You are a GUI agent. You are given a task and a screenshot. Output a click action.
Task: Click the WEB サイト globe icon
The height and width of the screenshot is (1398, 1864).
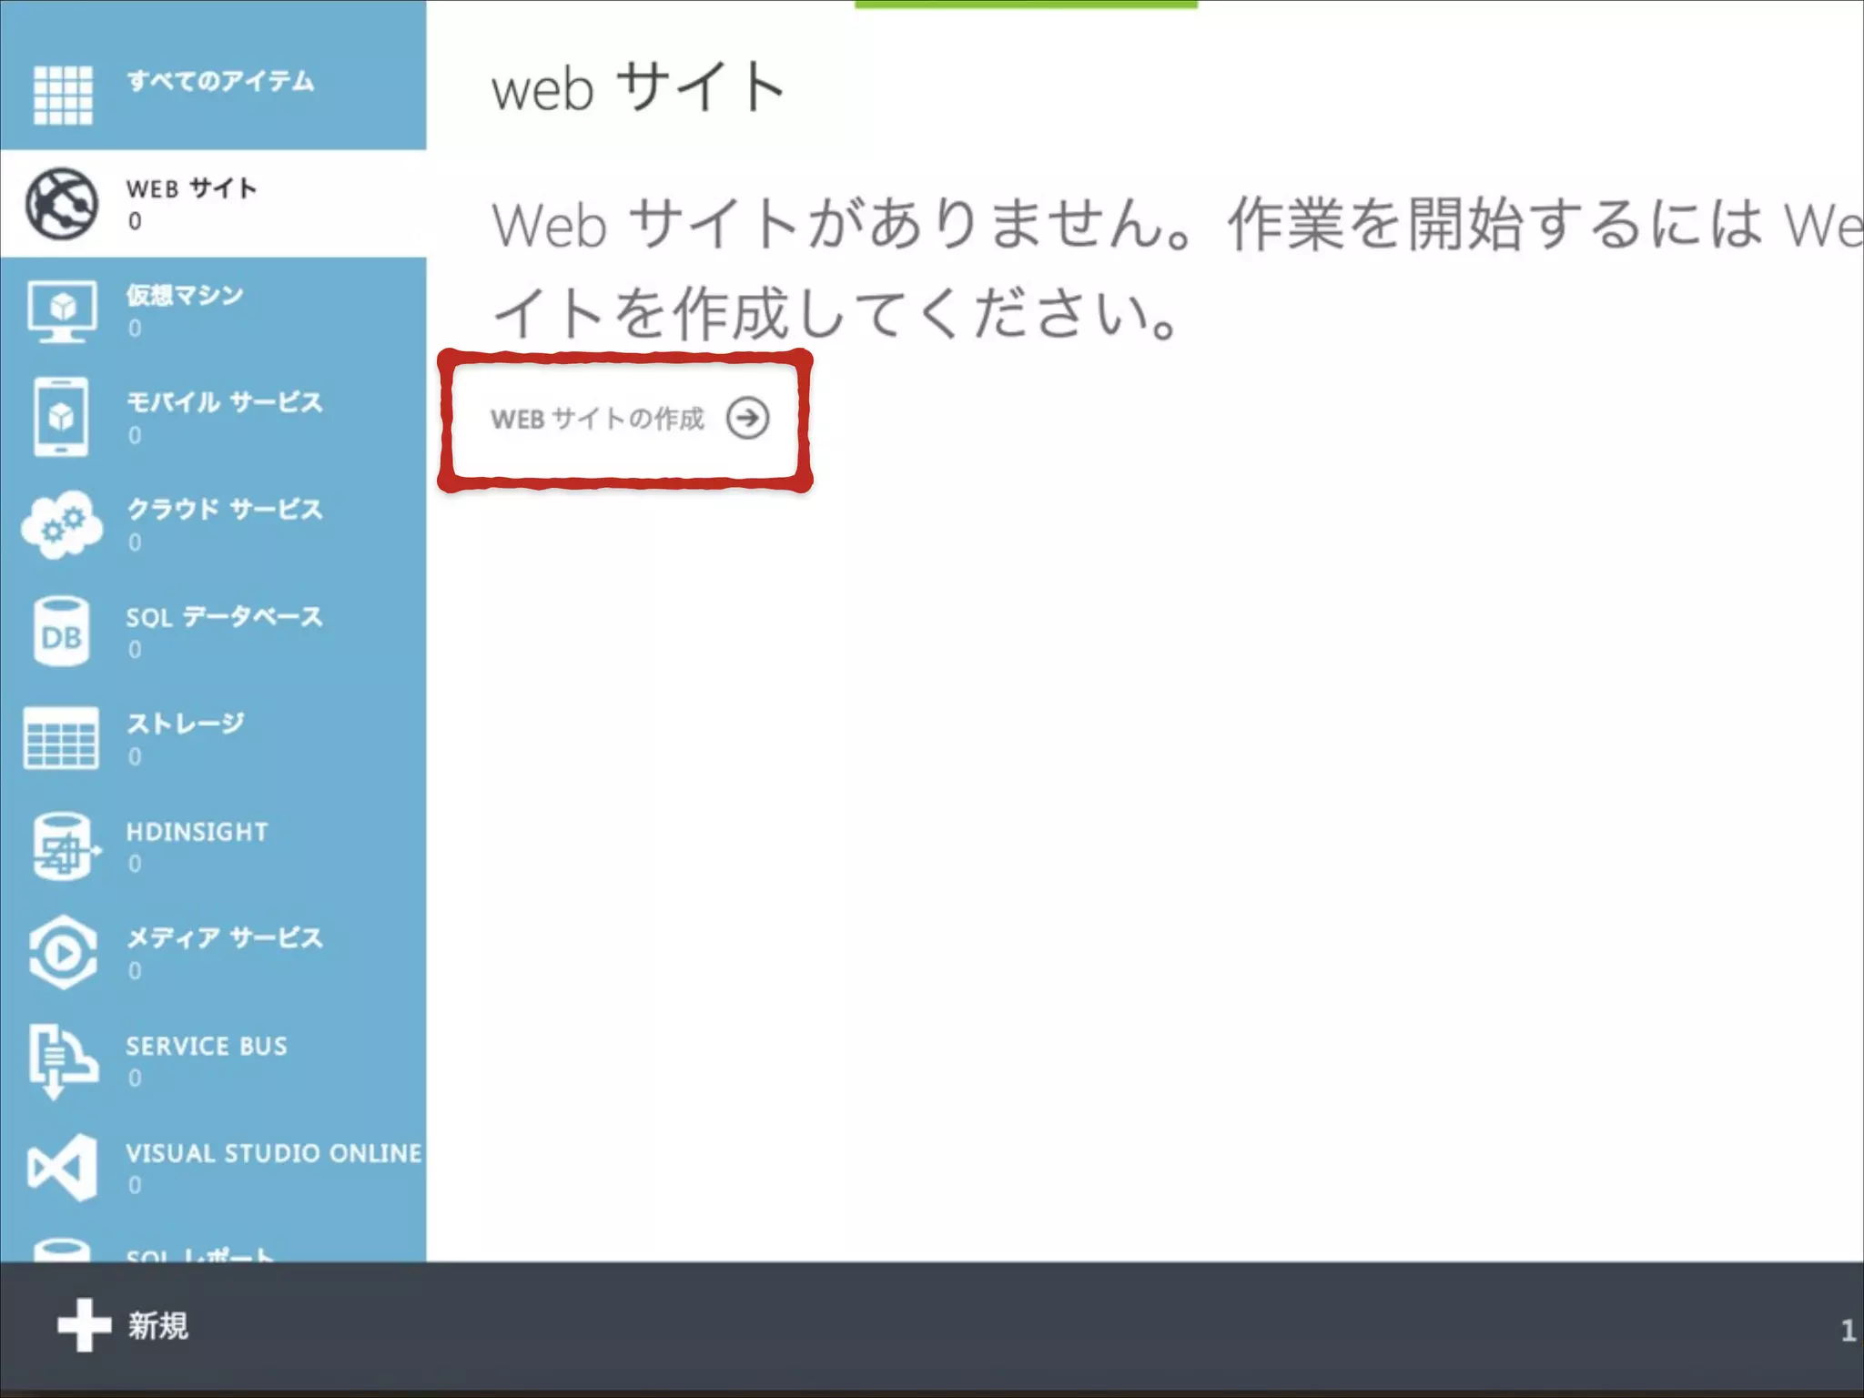[61, 204]
